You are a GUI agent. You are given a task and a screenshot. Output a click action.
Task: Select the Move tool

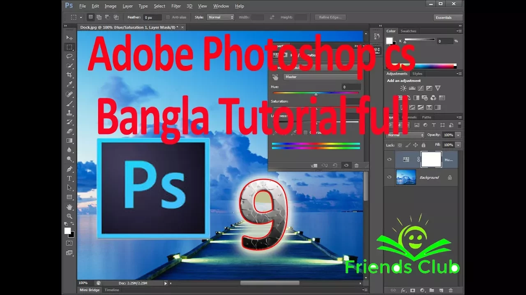(x=69, y=38)
